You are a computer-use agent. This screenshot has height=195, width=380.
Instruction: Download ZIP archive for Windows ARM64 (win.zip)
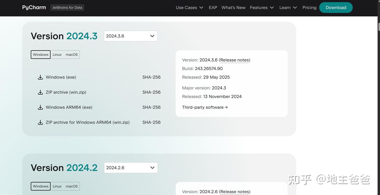[88, 122]
